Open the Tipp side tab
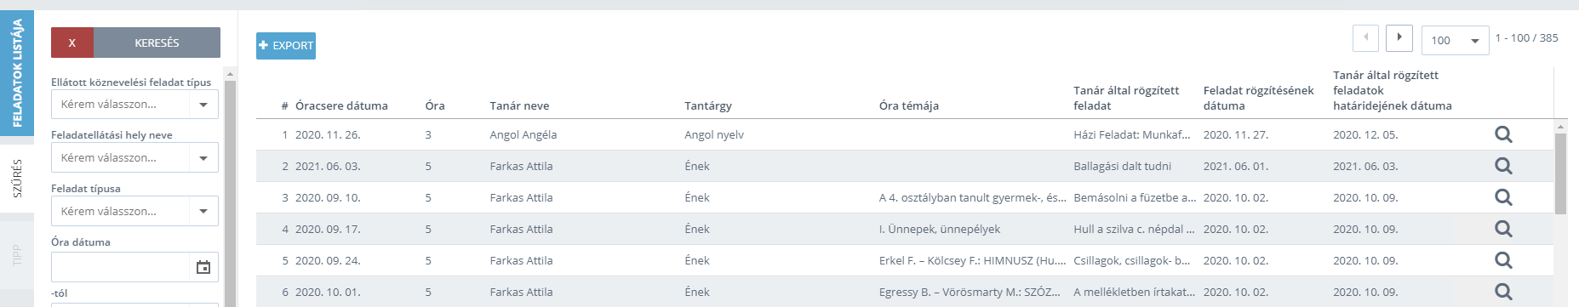 click(x=17, y=255)
